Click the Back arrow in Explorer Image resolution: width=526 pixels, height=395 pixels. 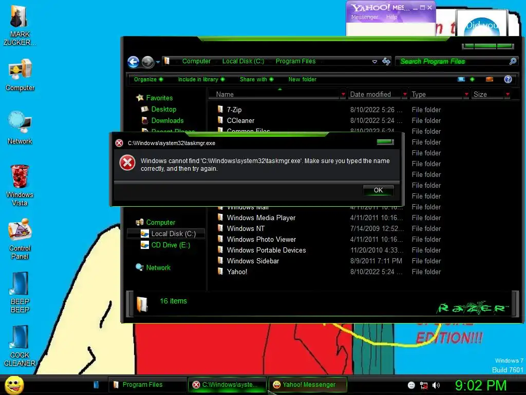pyautogui.click(x=133, y=62)
